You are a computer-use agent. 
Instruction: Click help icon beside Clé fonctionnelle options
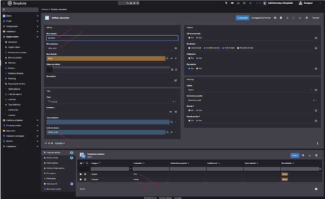point(316,38)
